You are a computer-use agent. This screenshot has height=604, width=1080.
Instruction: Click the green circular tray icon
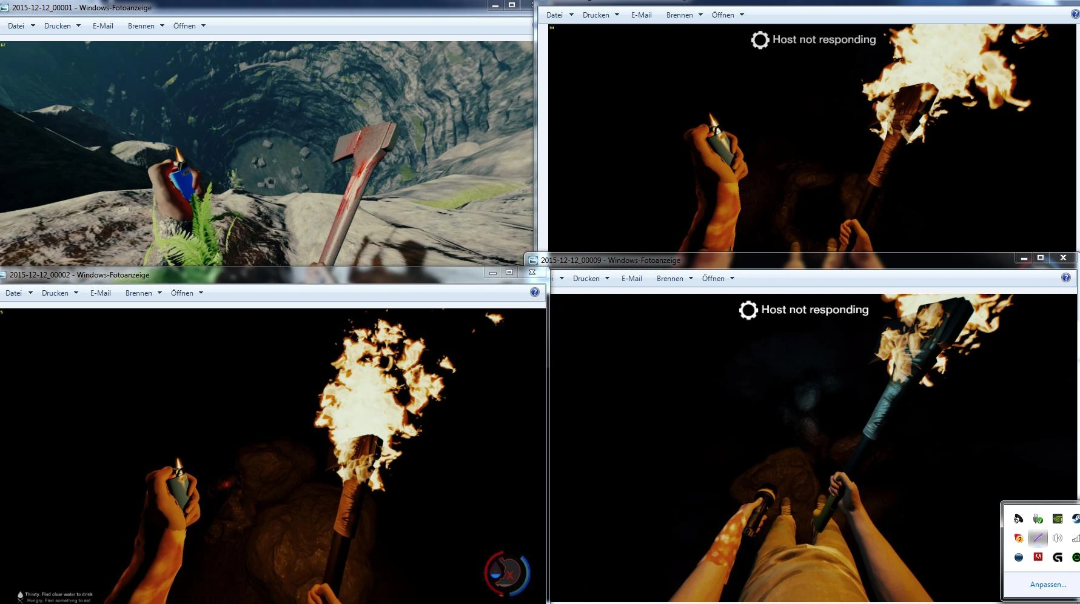[1076, 557]
